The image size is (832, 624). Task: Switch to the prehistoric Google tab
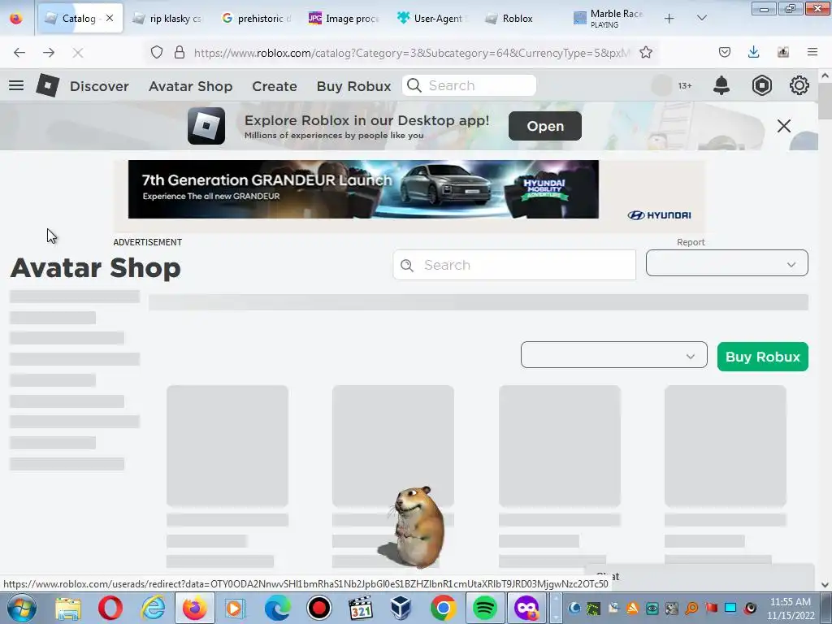(258, 19)
